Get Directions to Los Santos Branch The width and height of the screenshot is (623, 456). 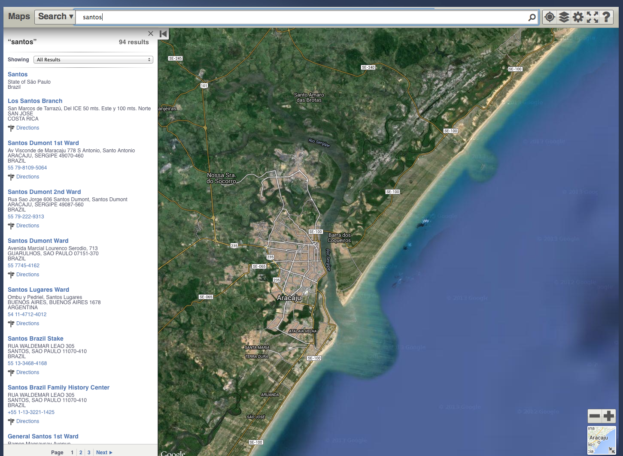tap(27, 128)
